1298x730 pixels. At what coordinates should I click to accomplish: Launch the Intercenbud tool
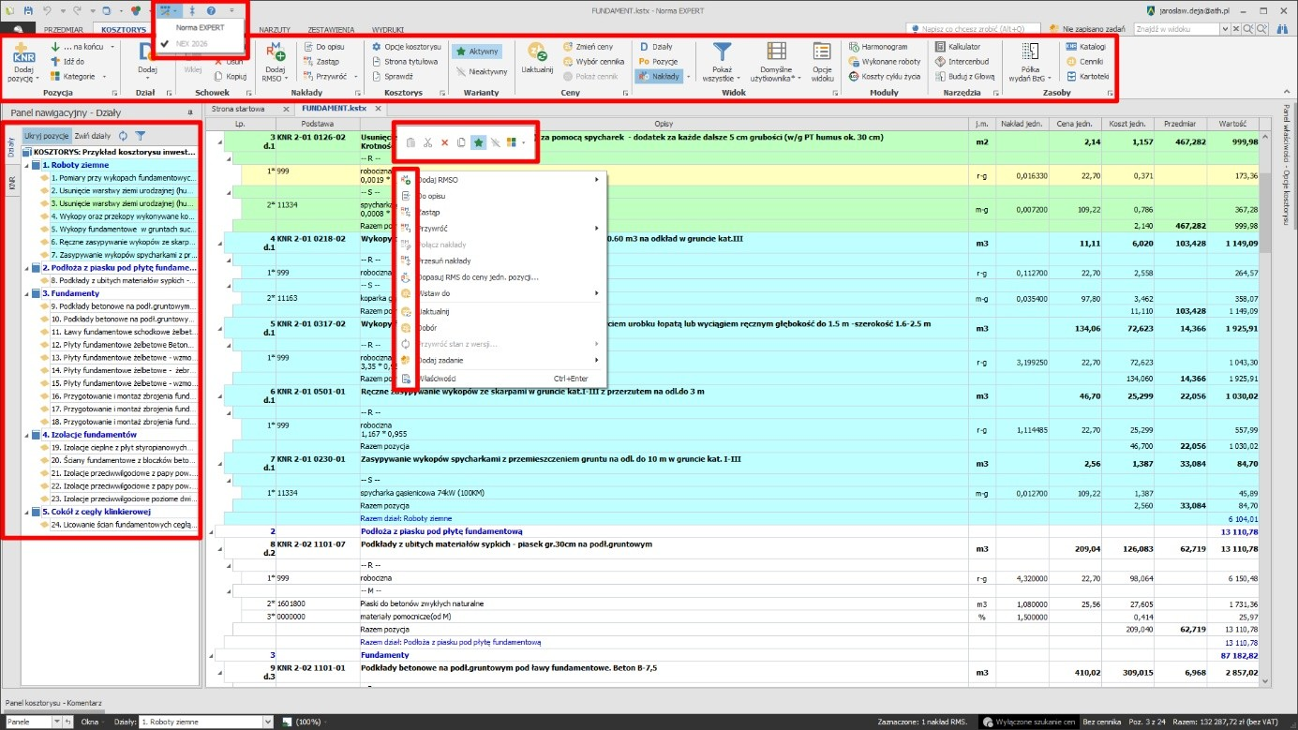(961, 62)
